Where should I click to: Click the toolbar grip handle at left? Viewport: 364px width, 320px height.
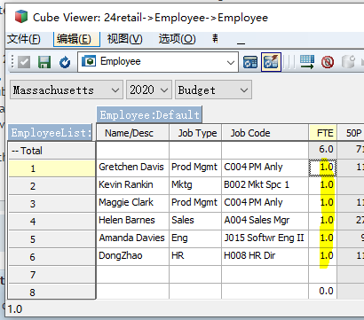pos(12,62)
